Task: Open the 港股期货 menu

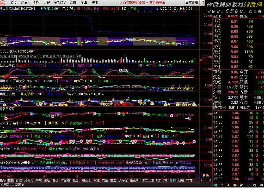Action: coord(60,3)
